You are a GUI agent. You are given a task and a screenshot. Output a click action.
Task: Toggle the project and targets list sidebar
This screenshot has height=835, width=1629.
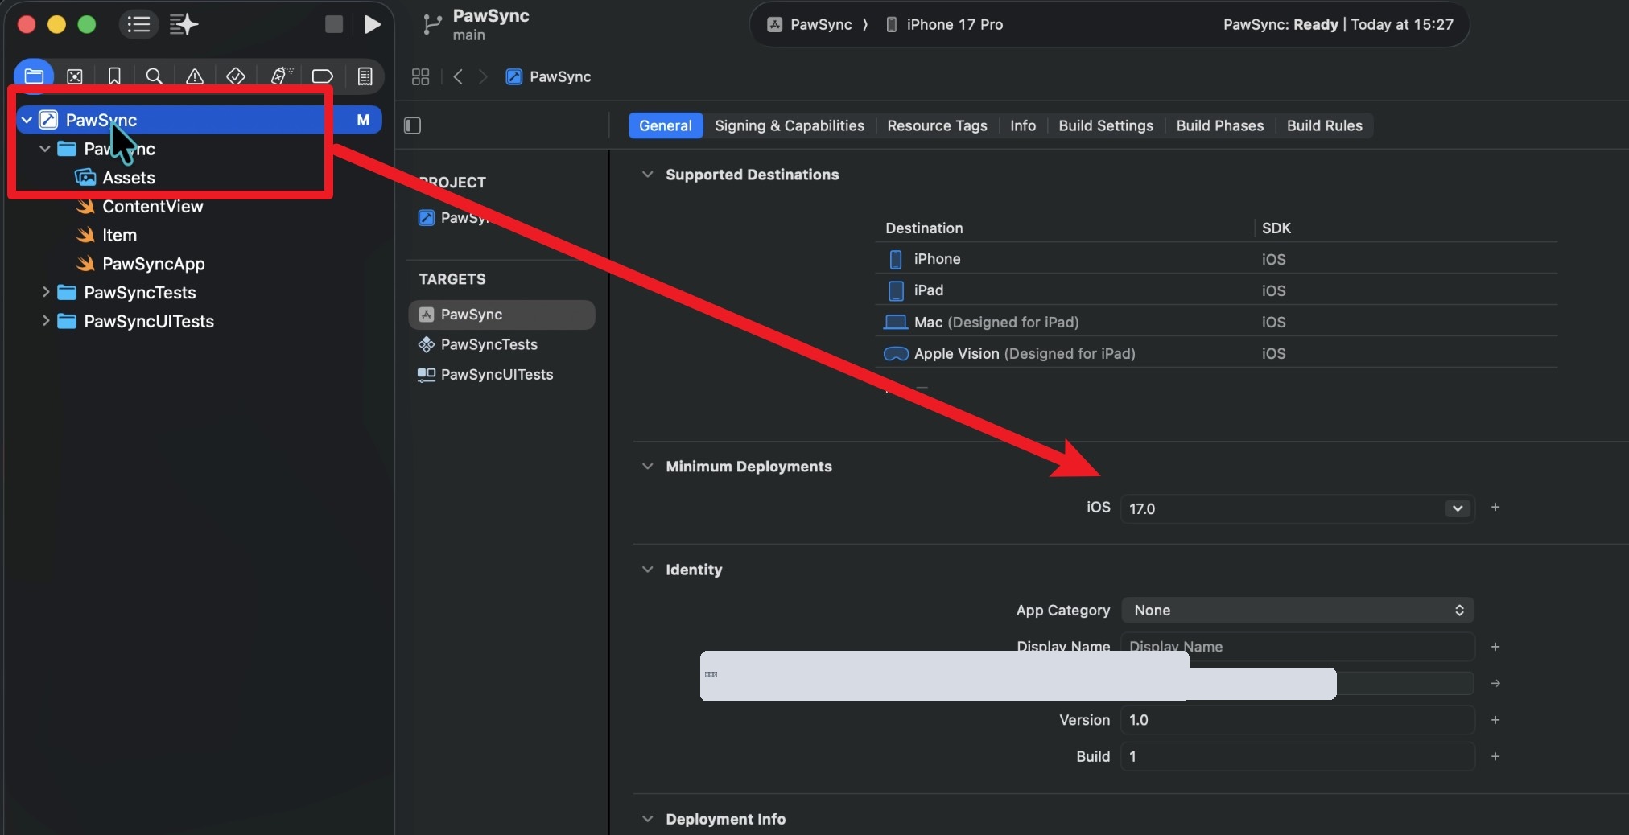[413, 125]
